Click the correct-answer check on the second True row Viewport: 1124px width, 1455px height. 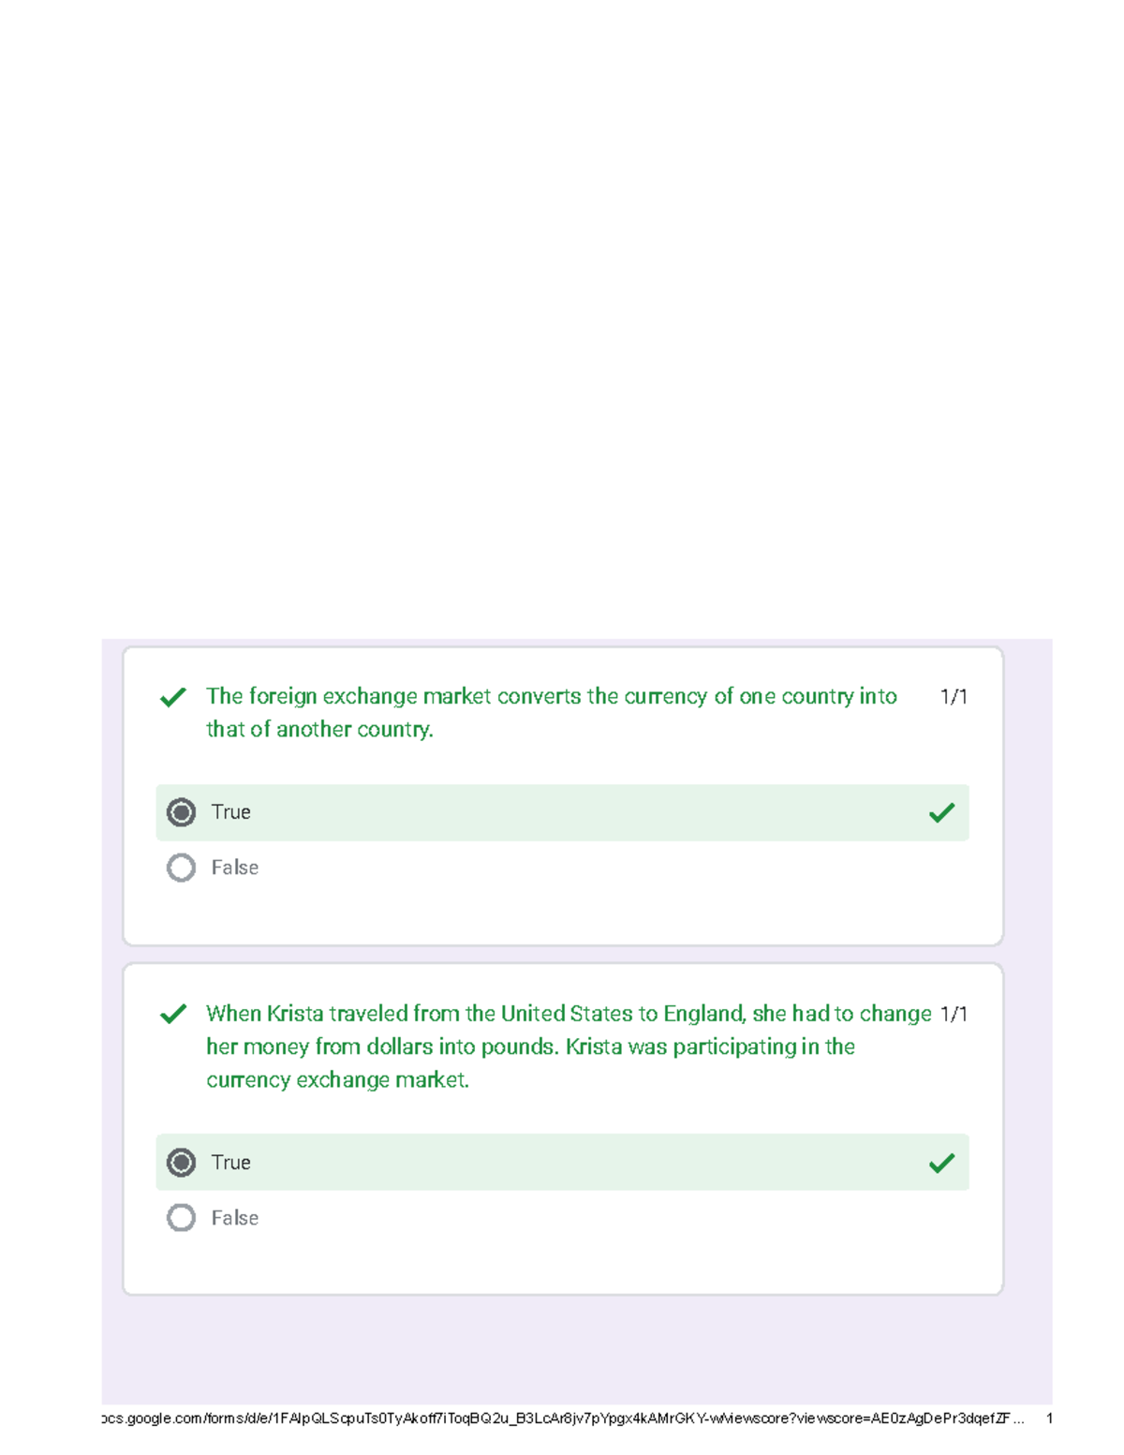tap(942, 1163)
